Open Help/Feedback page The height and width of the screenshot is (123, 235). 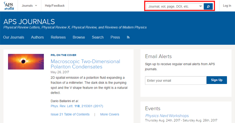55,6
